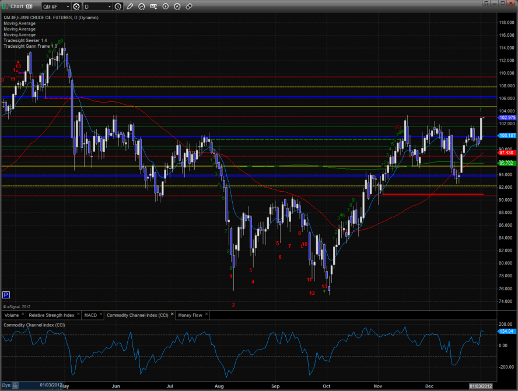Viewport: 518px width, 391px height.
Task: Click the lock icon beside Dyn
Action: point(15,386)
